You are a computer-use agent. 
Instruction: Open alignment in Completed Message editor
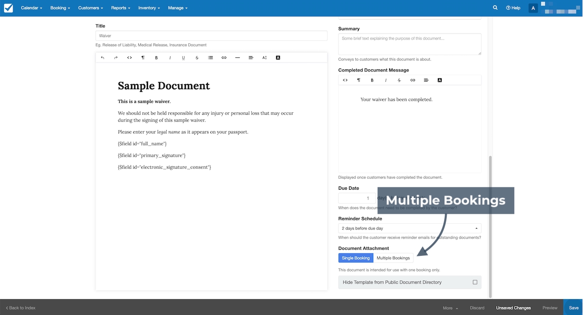point(426,80)
